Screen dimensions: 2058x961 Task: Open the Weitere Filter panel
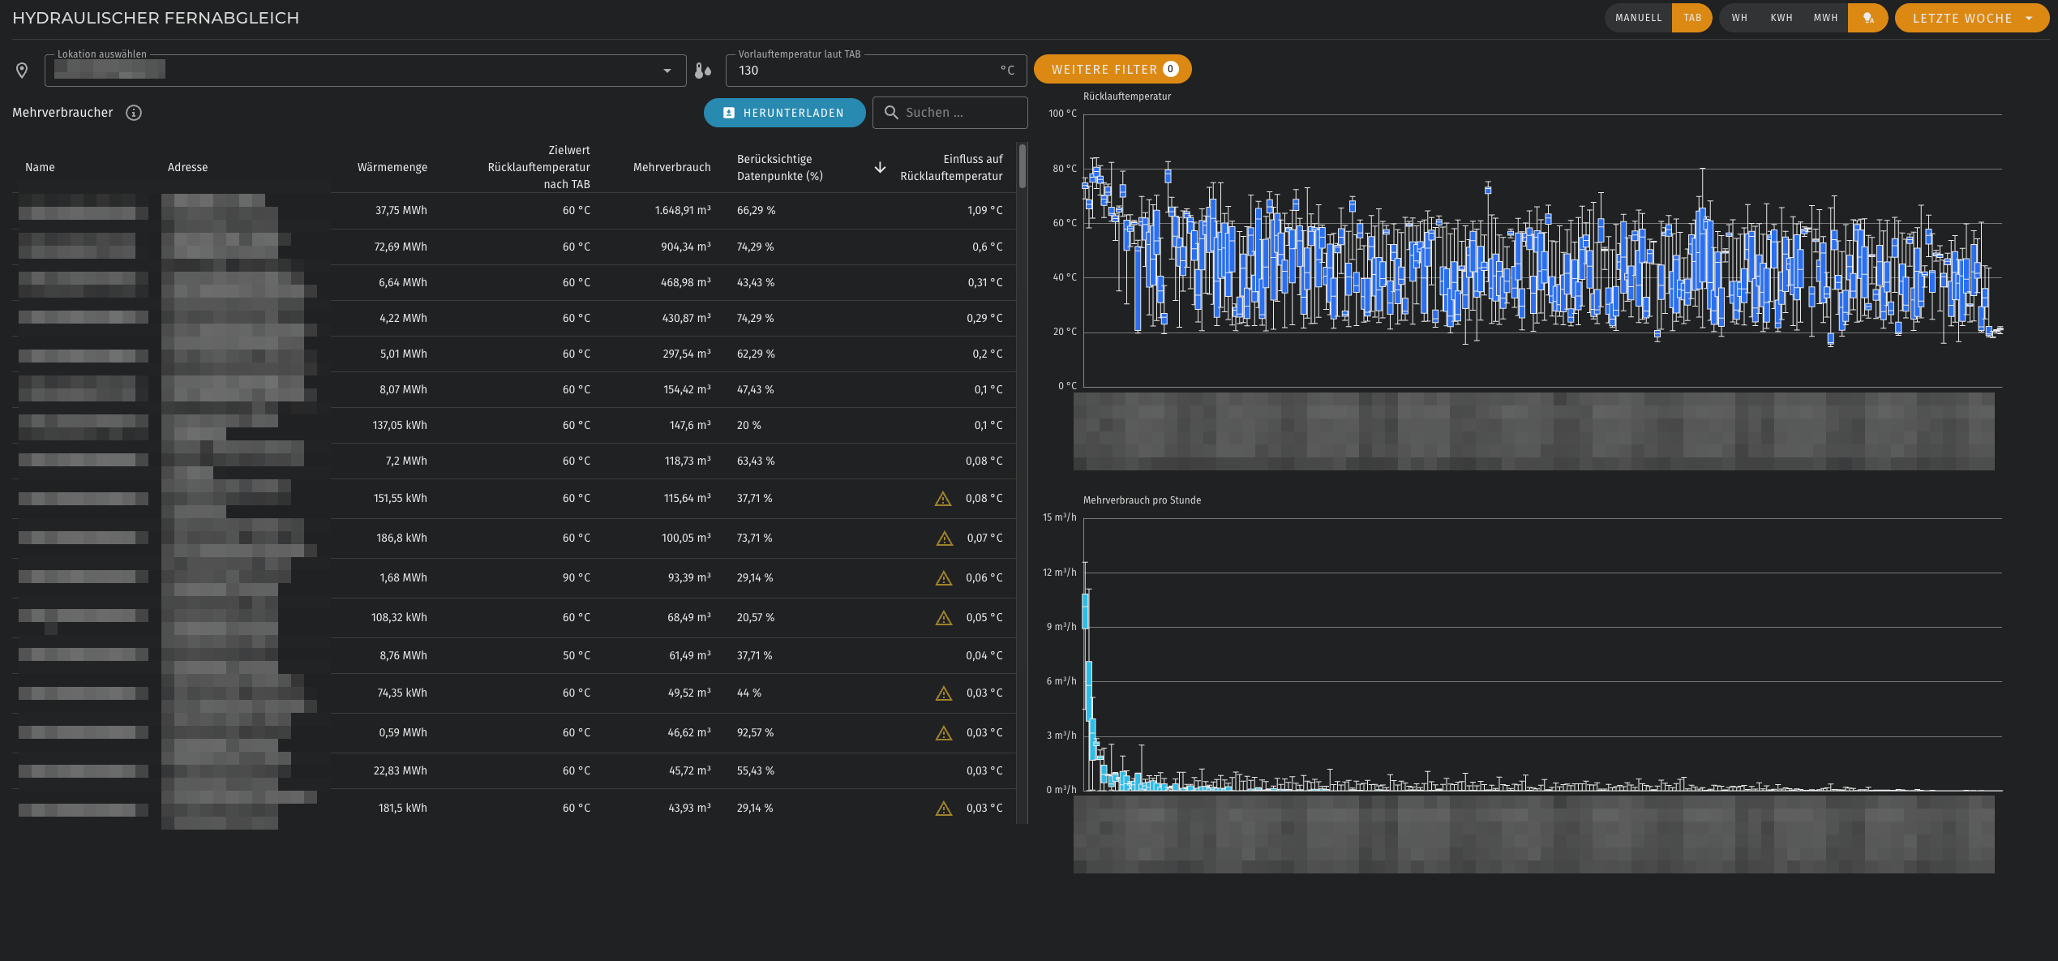coord(1112,69)
